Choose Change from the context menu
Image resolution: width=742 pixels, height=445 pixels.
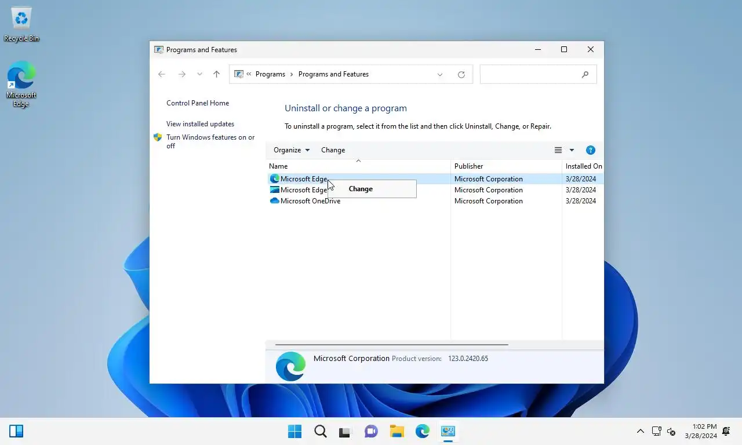(372, 189)
